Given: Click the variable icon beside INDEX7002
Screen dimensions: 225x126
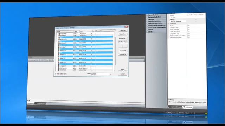Looking at the screenshot, I should tap(59, 34).
